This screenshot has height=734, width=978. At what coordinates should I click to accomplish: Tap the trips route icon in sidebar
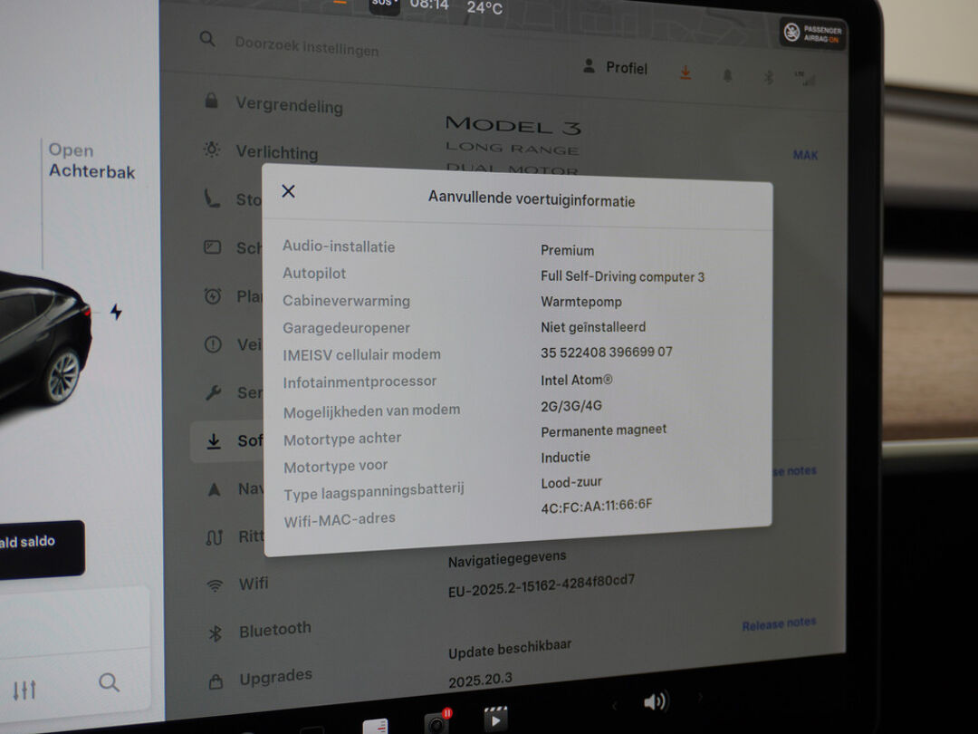[x=214, y=536]
